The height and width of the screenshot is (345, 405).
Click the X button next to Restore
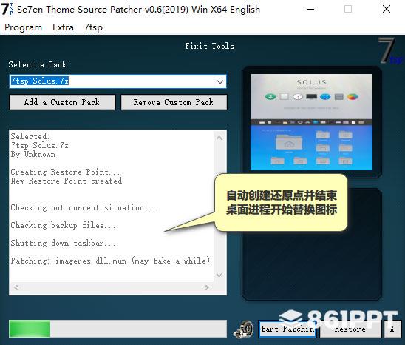[x=392, y=329]
